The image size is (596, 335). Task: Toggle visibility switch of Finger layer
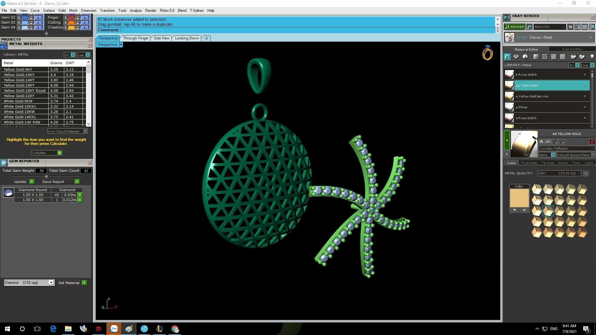pyautogui.click(x=85, y=17)
